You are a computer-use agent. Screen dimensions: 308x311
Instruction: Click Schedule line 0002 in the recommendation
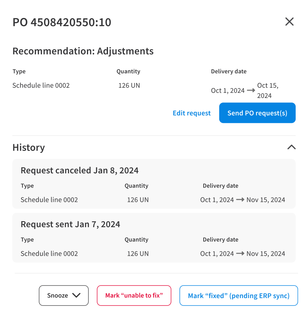41,85
